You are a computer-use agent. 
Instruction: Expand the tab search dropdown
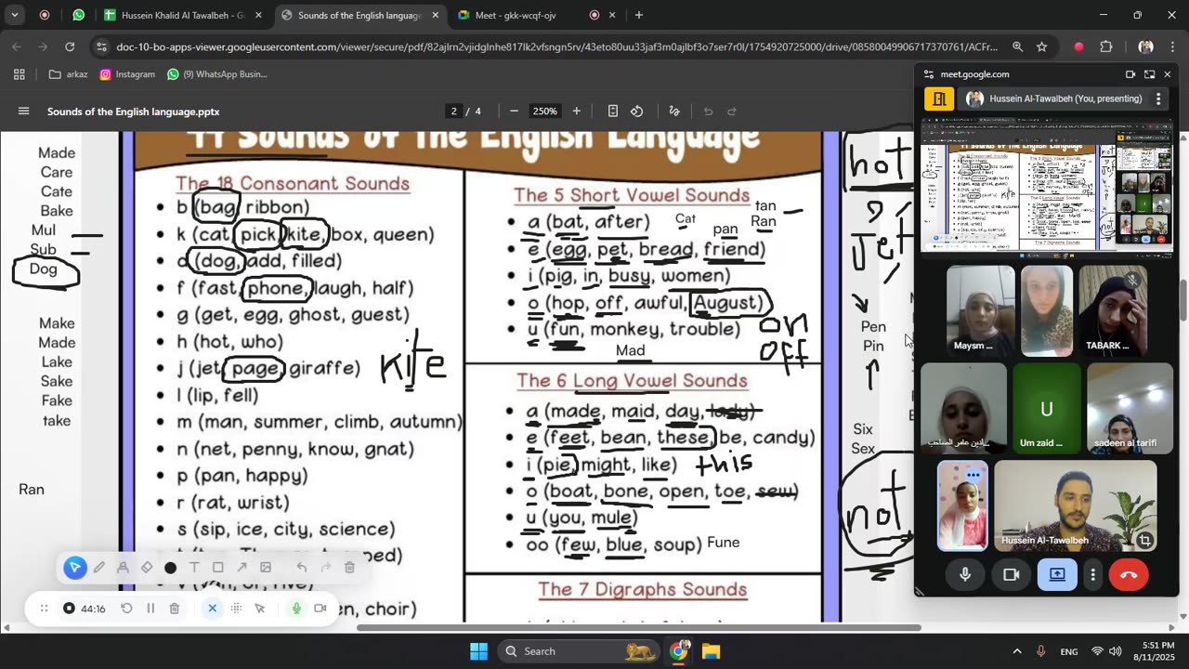click(14, 15)
